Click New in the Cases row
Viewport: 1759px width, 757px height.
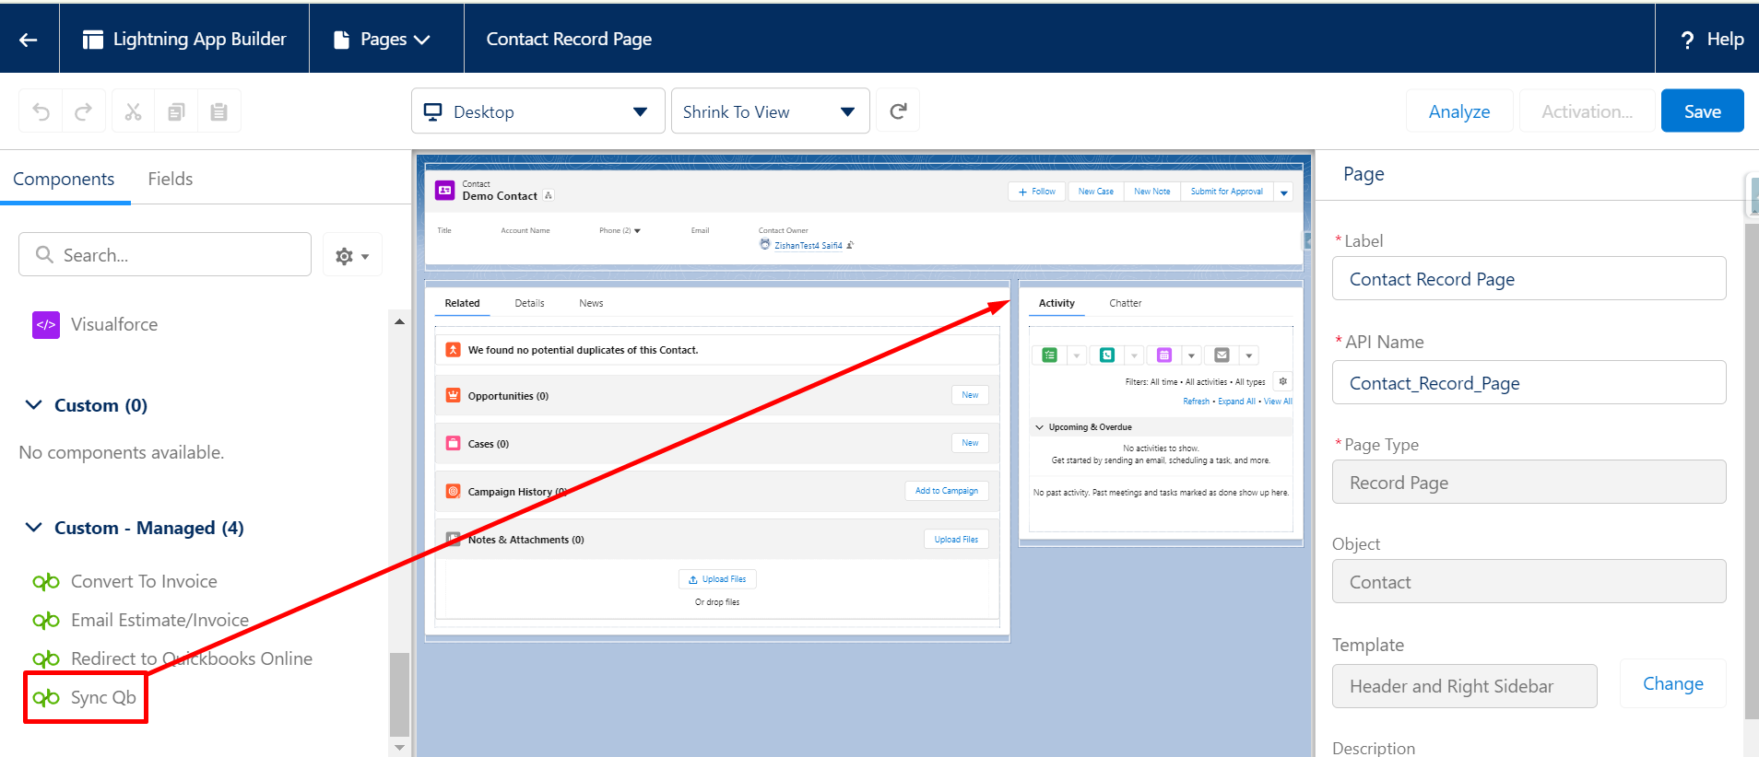coord(970,443)
